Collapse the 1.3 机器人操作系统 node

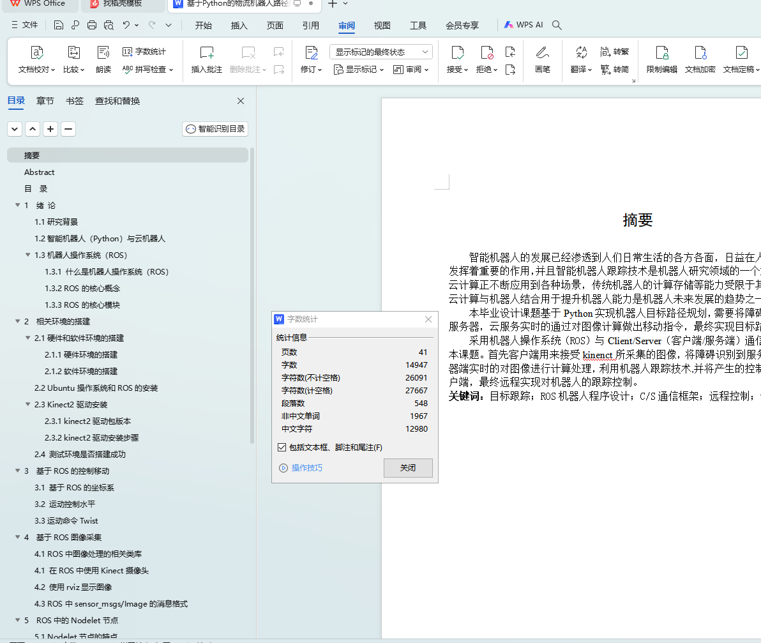point(27,255)
